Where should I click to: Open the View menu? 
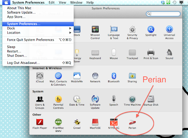pyautogui.click(x=63, y=2)
